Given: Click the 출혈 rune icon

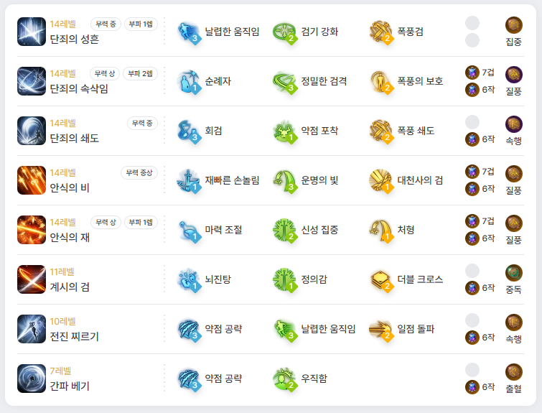Looking at the screenshot, I should [514, 372].
